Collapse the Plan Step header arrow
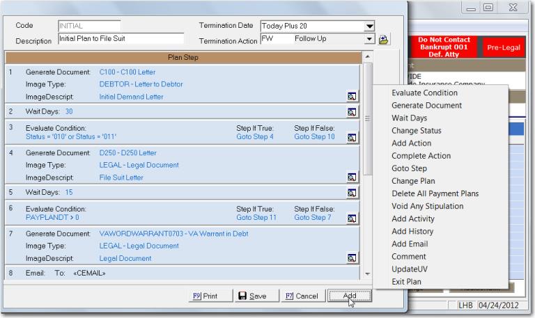The width and height of the screenshot is (535, 318). [367, 56]
